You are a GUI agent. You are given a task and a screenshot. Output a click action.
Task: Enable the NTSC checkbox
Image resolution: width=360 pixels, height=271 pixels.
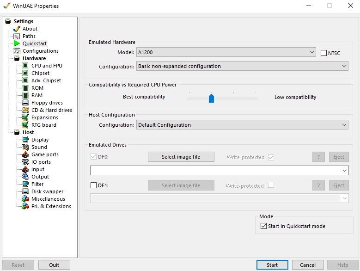pos(323,53)
